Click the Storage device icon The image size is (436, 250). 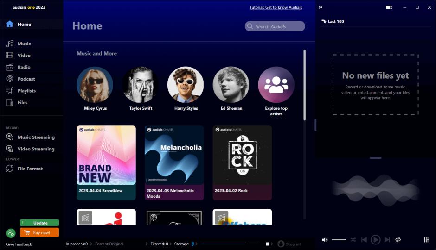pyautogui.click(x=192, y=244)
